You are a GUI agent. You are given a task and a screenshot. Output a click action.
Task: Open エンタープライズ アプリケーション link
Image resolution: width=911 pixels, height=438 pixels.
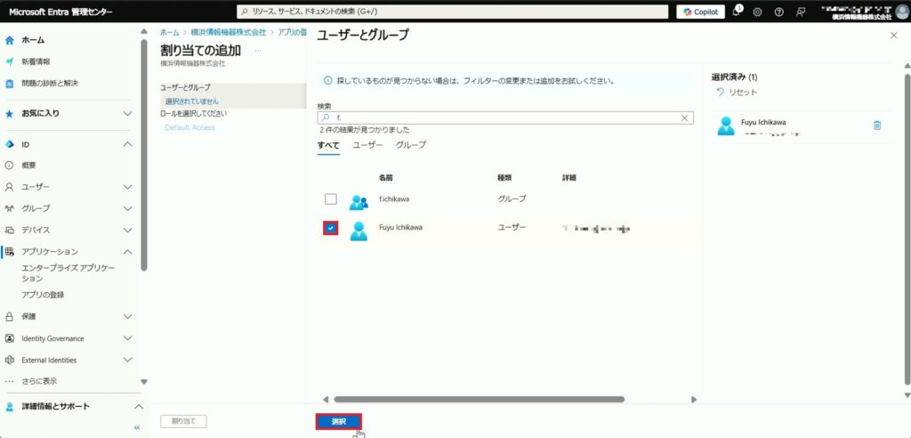(x=68, y=272)
